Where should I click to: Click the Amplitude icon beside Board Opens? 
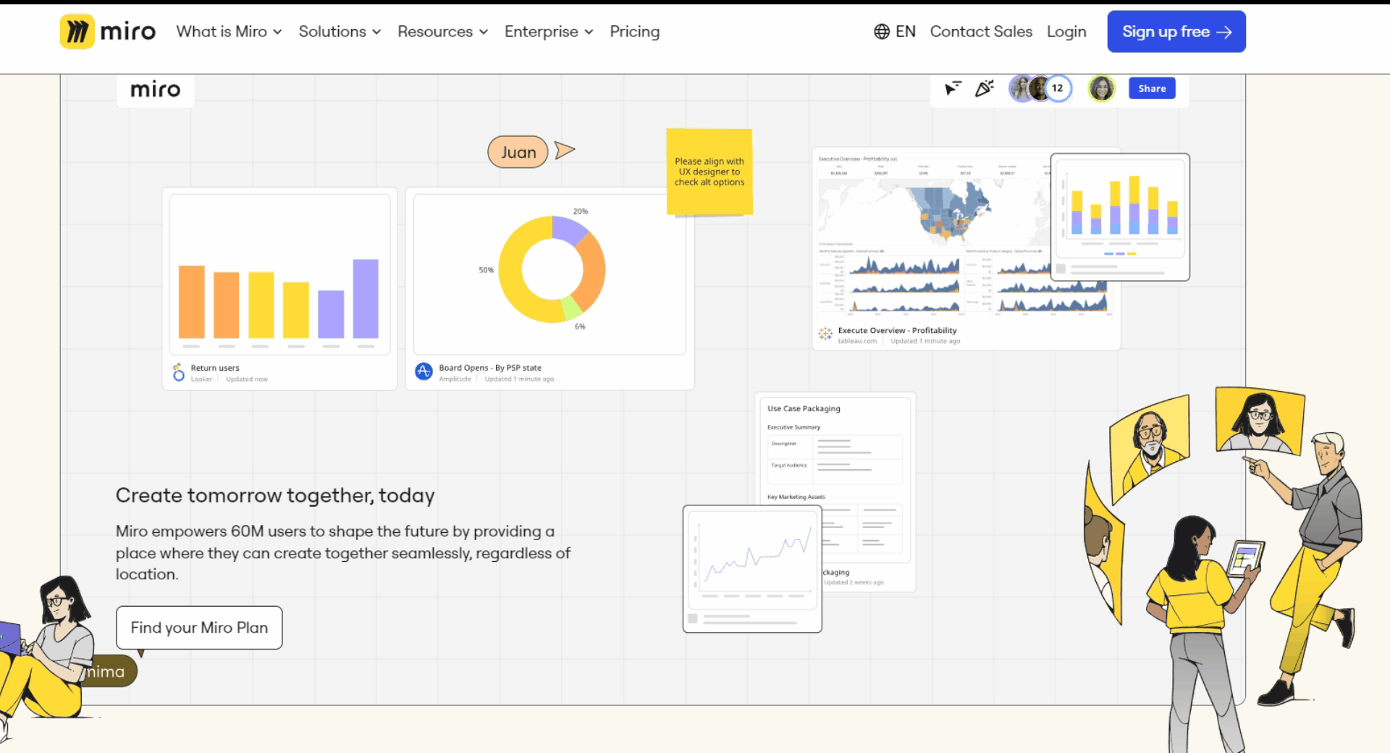coord(424,371)
